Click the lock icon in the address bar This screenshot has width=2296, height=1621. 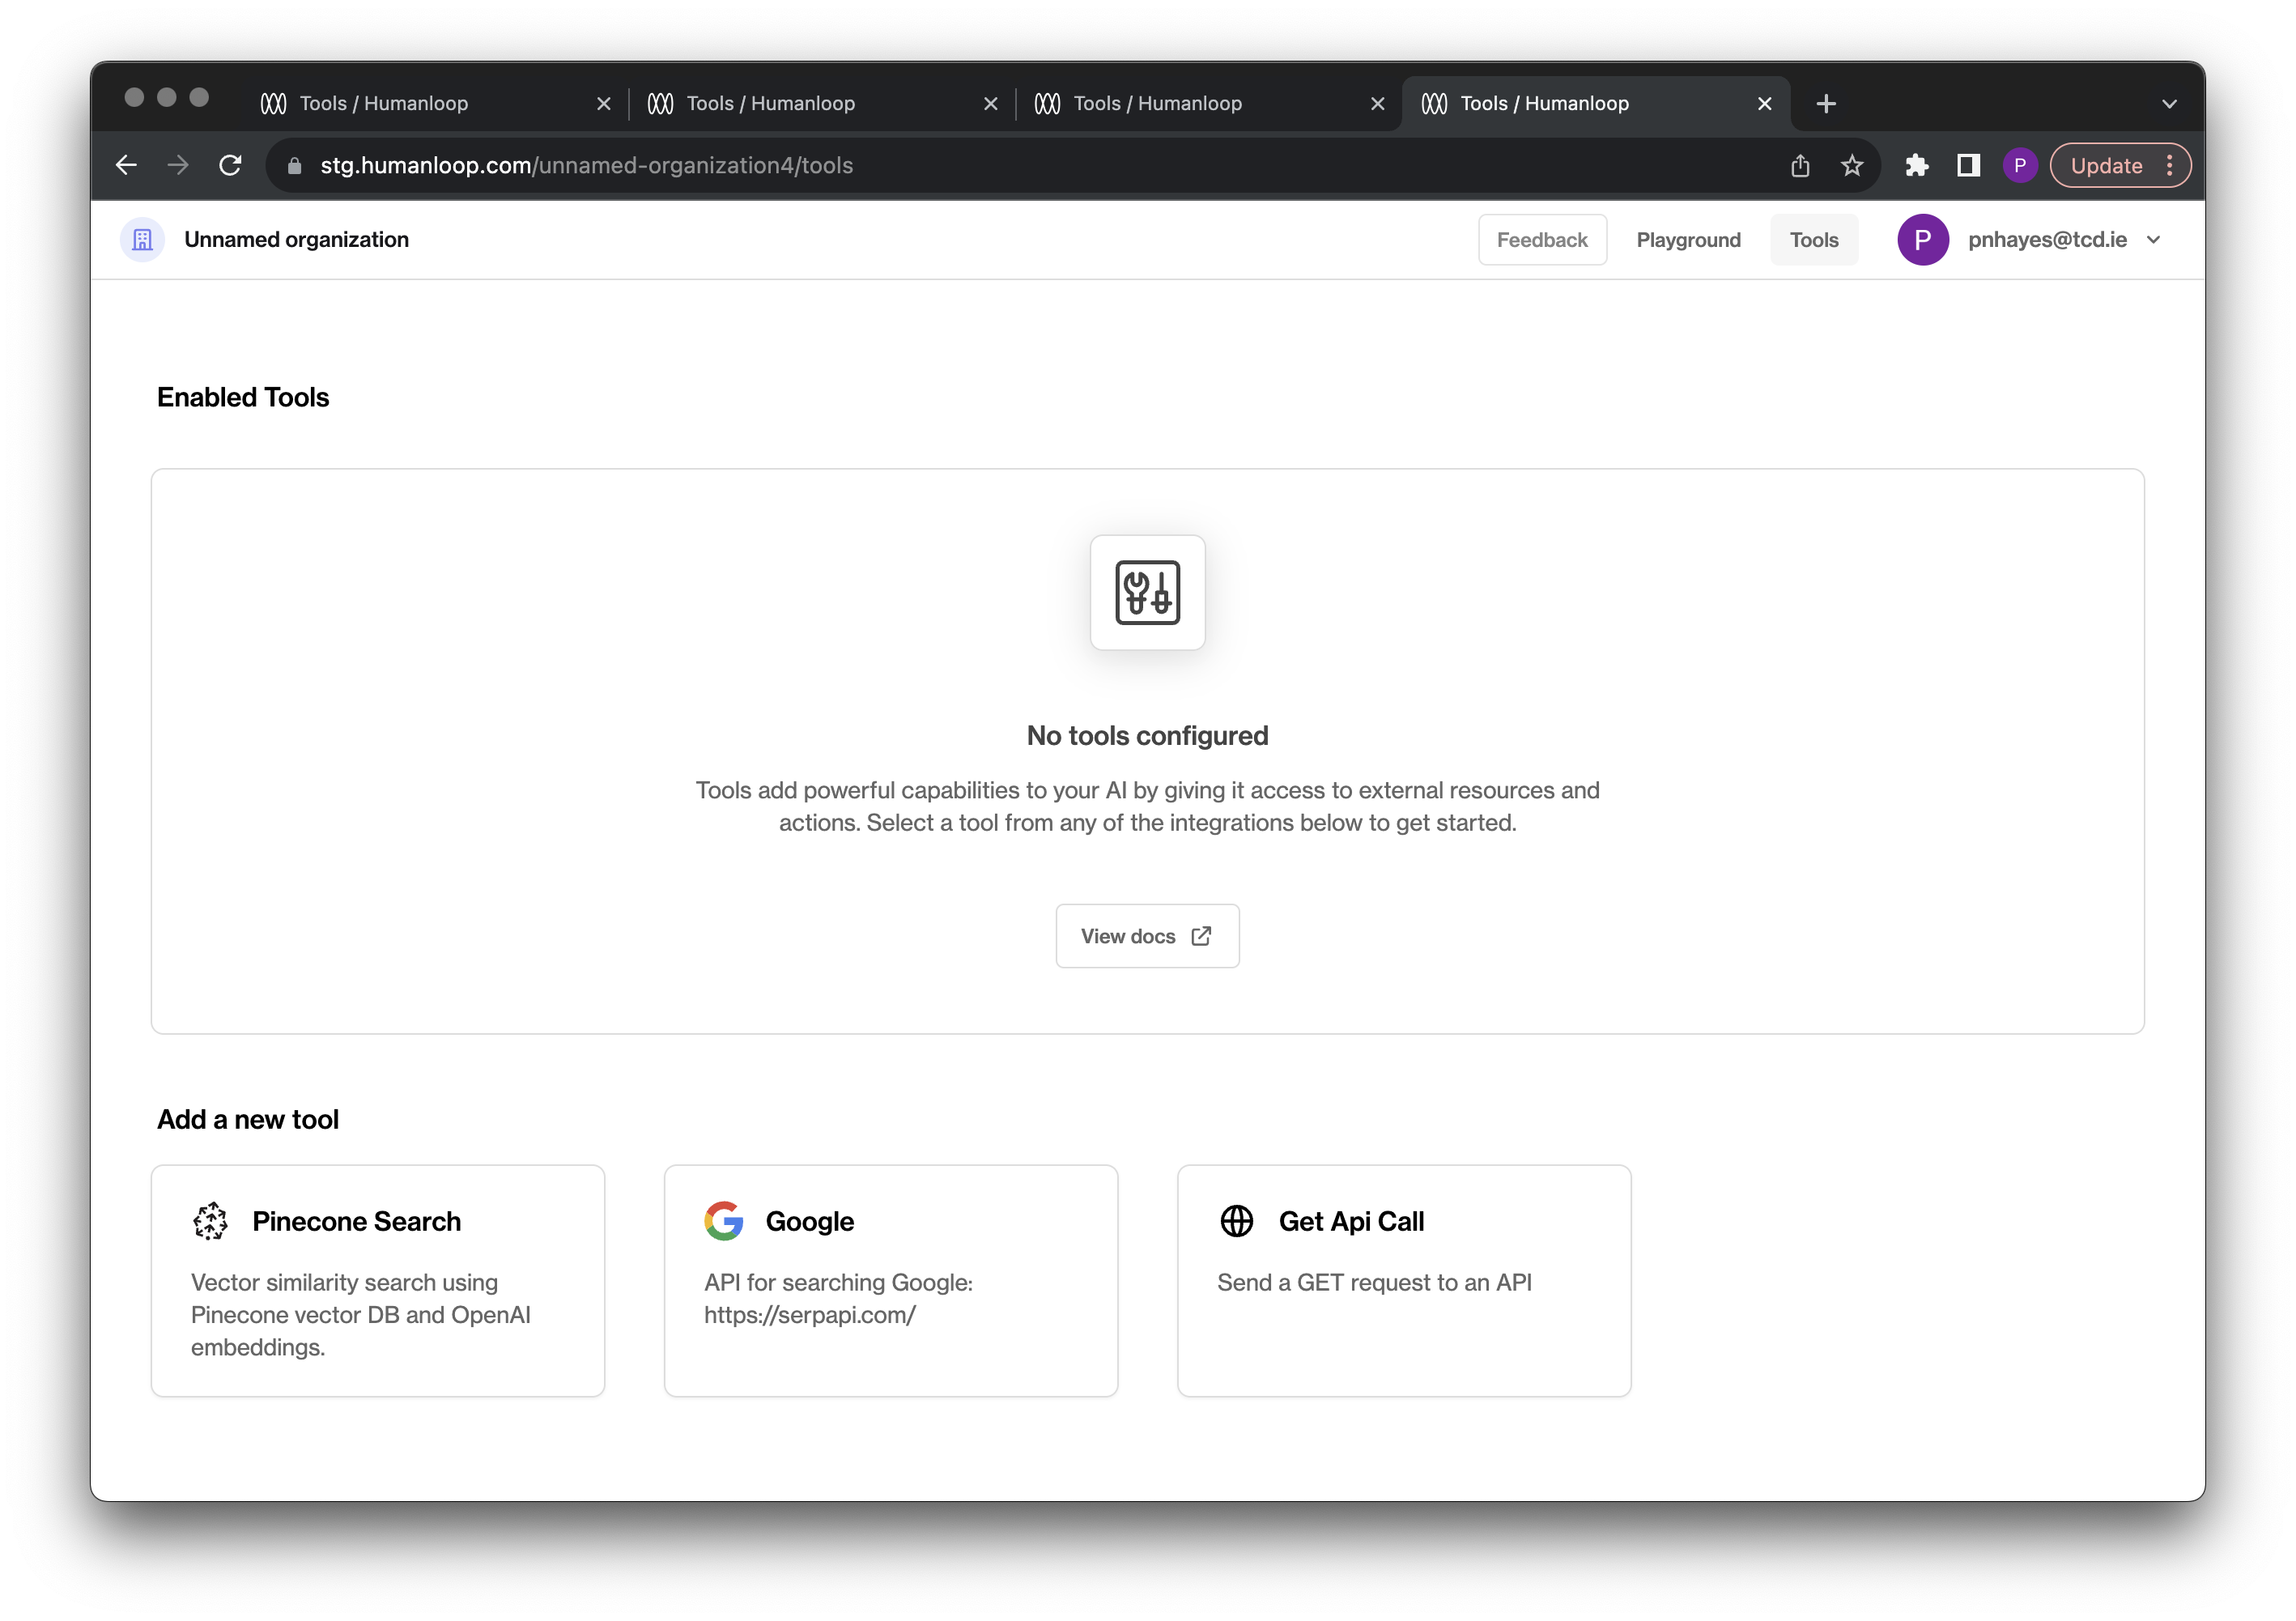294,166
